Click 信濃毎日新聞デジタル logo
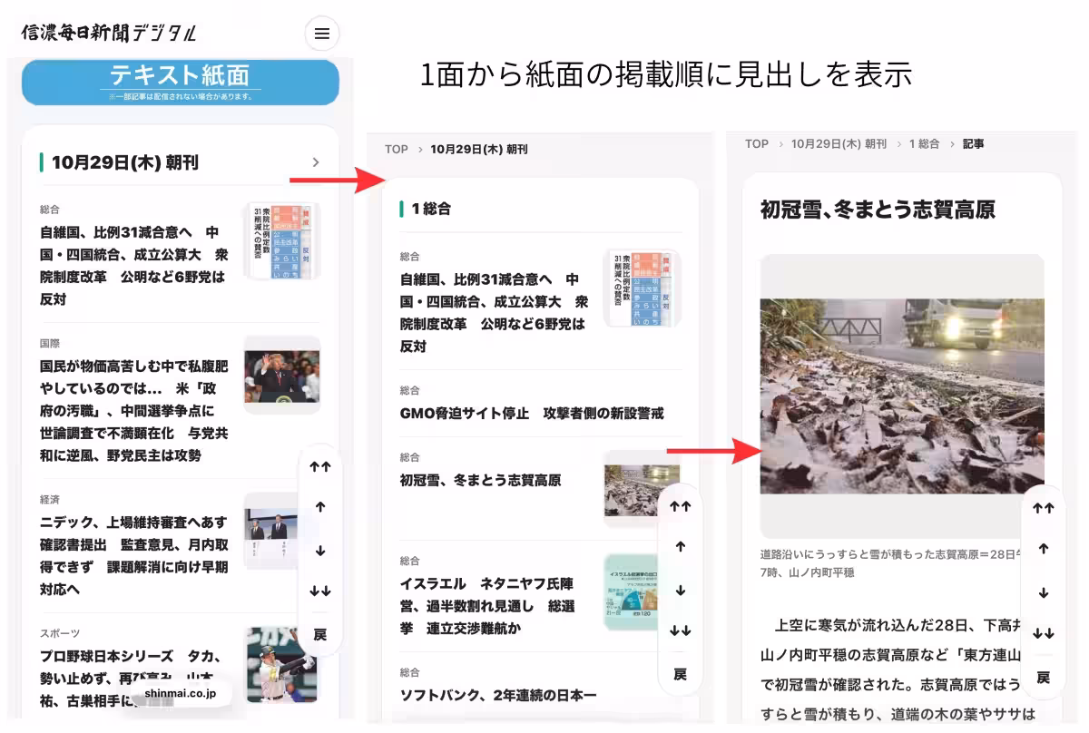Viewport: 1089px width, 733px height. [x=109, y=34]
